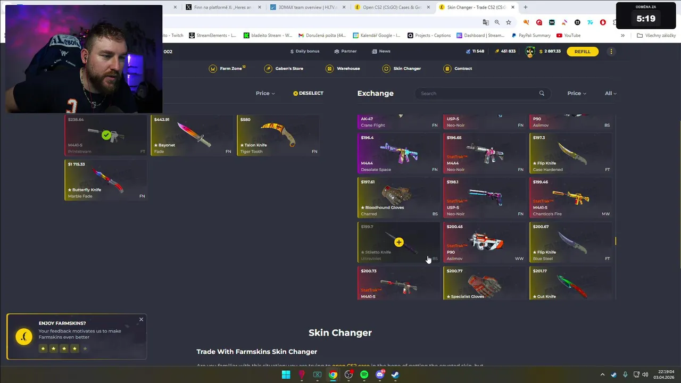The width and height of the screenshot is (681, 383).
Task: Expand the left inventory Price sort
Action: coord(265,93)
